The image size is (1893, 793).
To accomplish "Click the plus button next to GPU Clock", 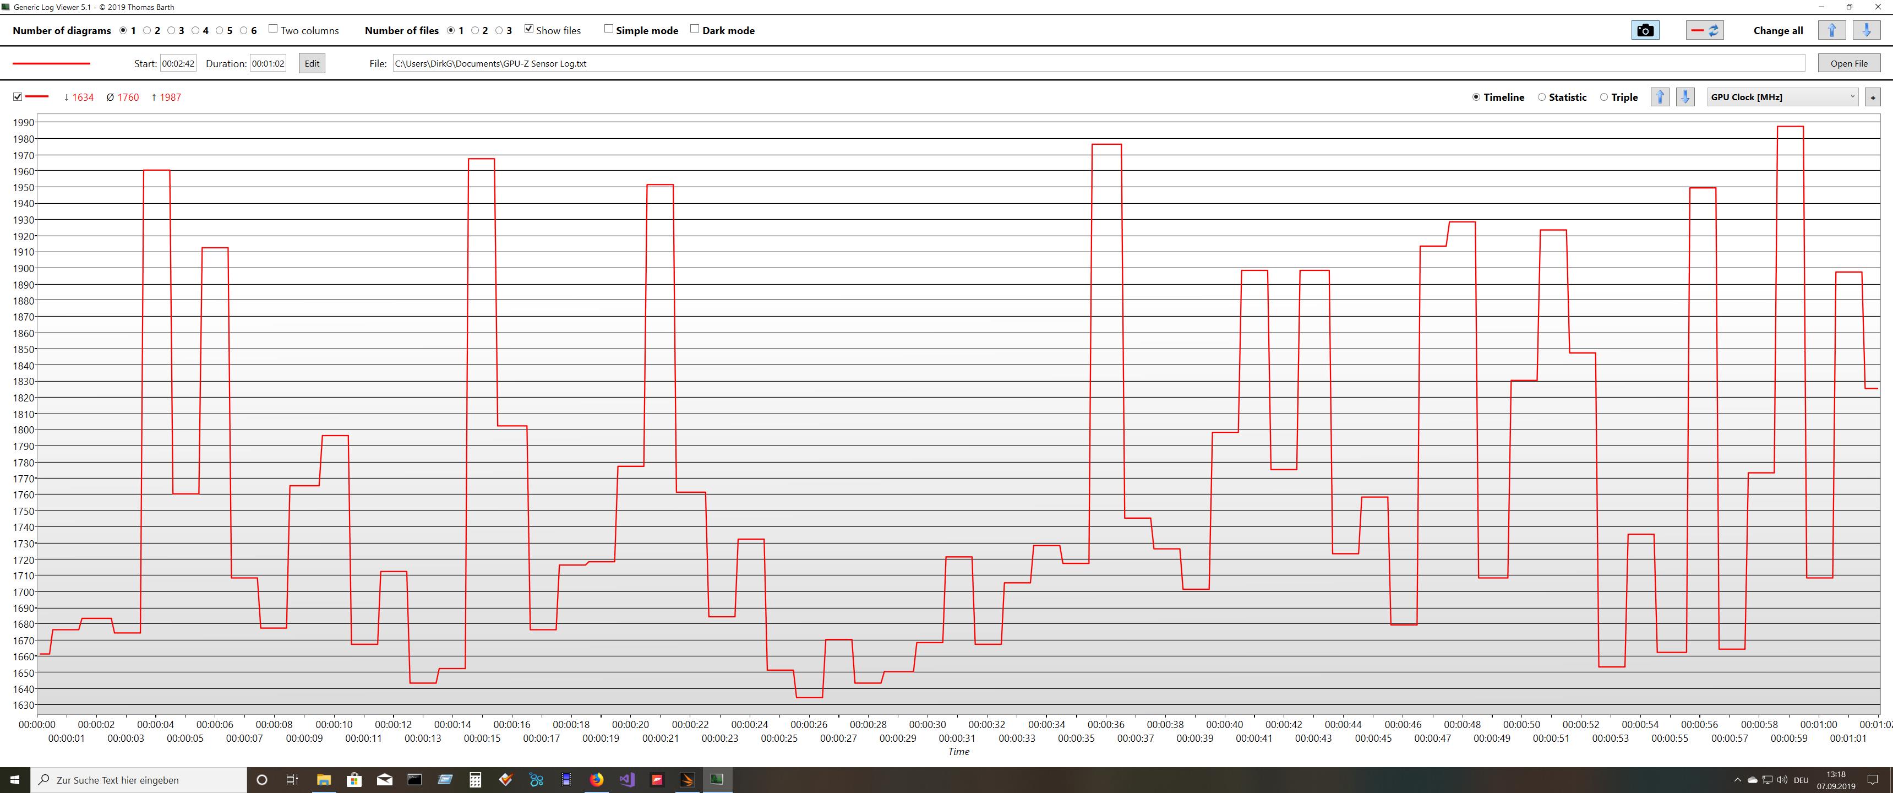I will pyautogui.click(x=1873, y=97).
